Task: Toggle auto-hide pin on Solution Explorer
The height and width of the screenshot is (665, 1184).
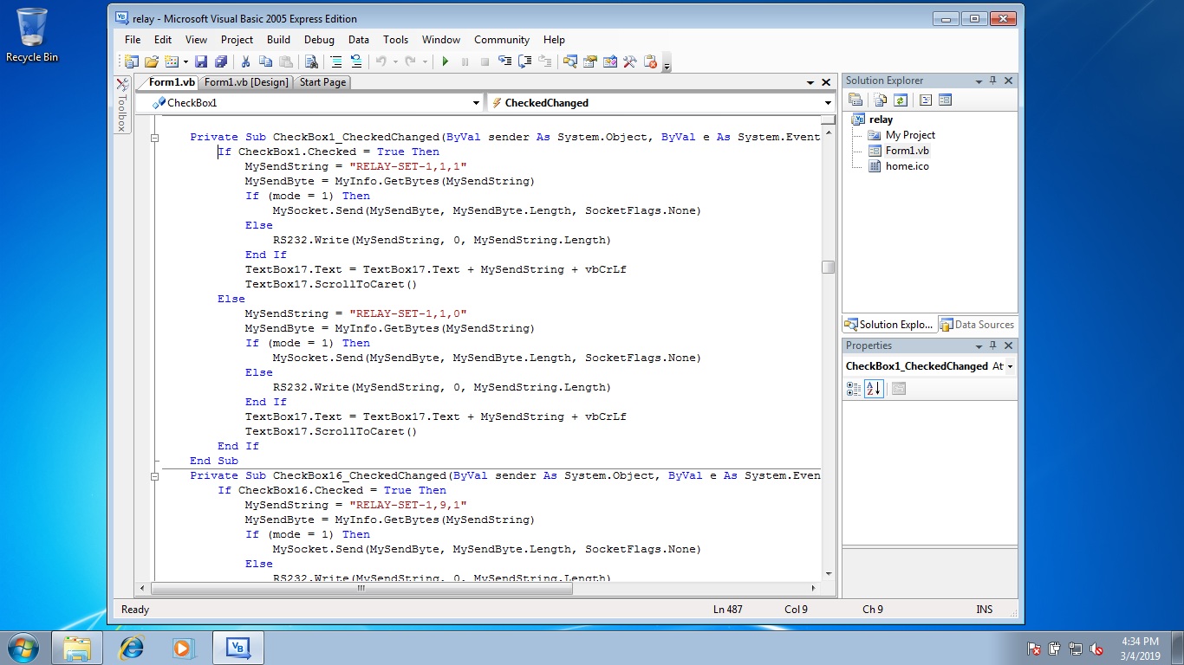Action: (993, 81)
